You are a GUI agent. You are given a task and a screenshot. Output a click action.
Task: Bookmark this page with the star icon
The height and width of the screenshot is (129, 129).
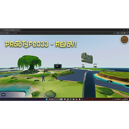[x=114, y=33]
